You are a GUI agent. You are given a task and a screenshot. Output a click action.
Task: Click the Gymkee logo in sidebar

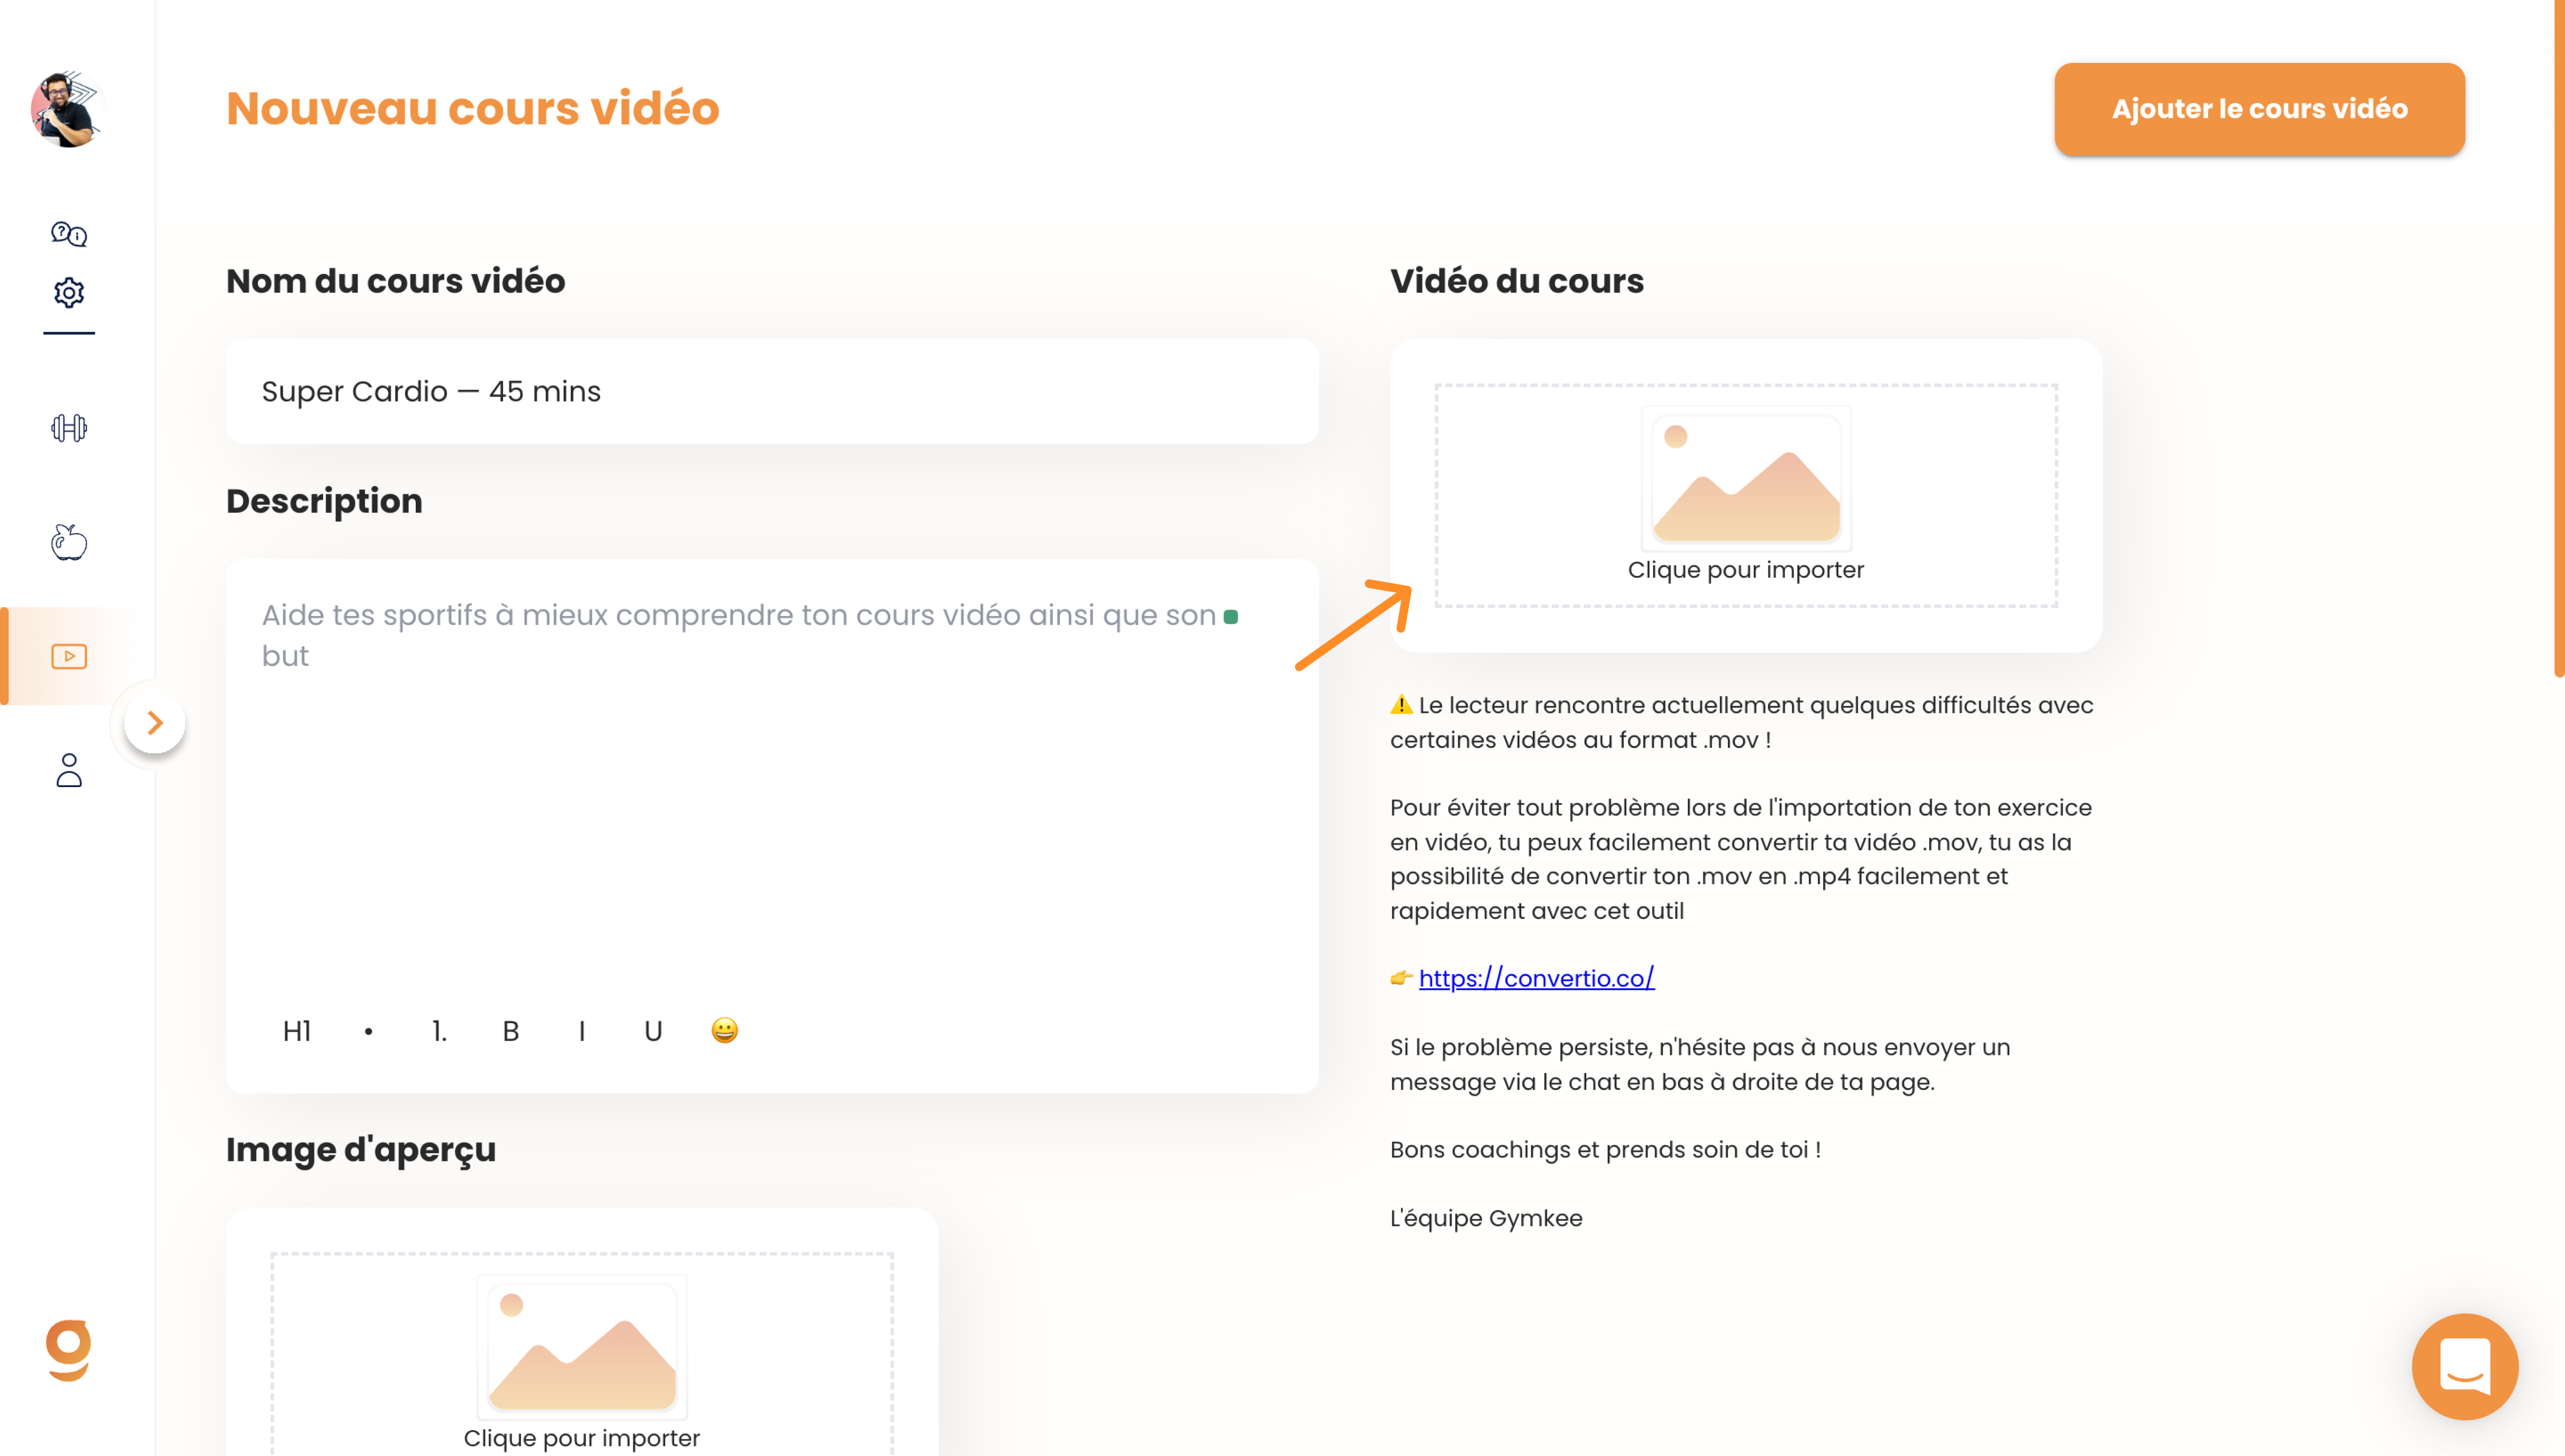point(69,1351)
